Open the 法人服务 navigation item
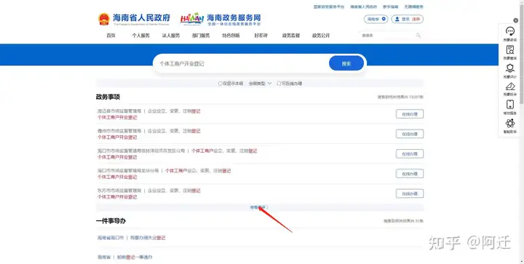The height and width of the screenshot is (264, 524). [171, 36]
